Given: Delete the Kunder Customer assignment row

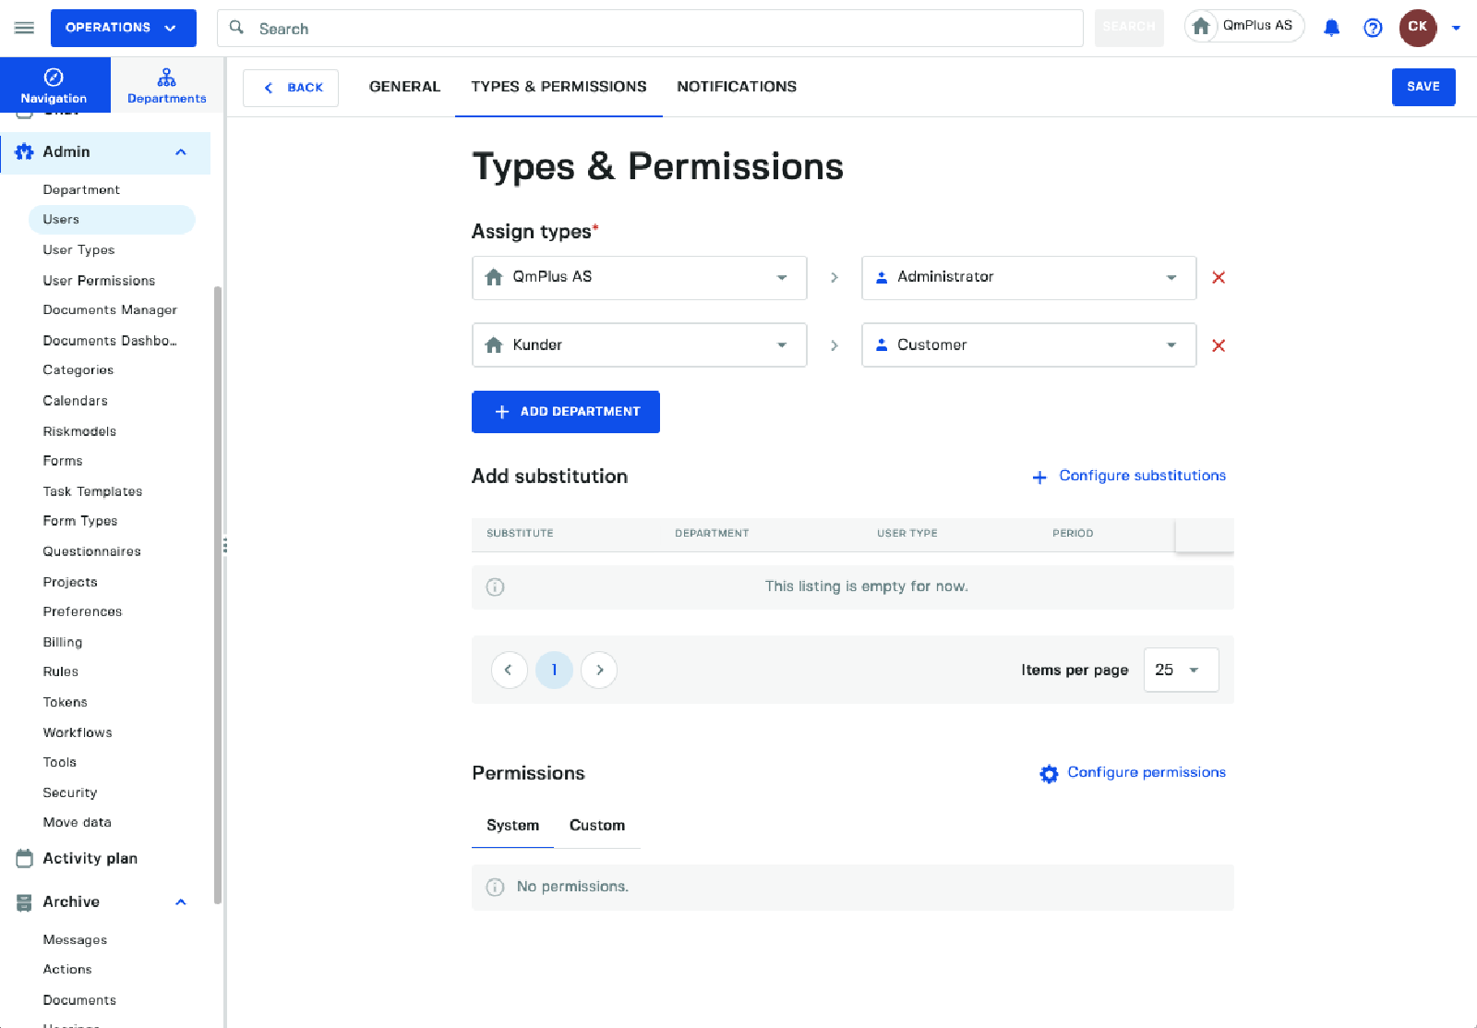Looking at the screenshot, I should 1219,345.
